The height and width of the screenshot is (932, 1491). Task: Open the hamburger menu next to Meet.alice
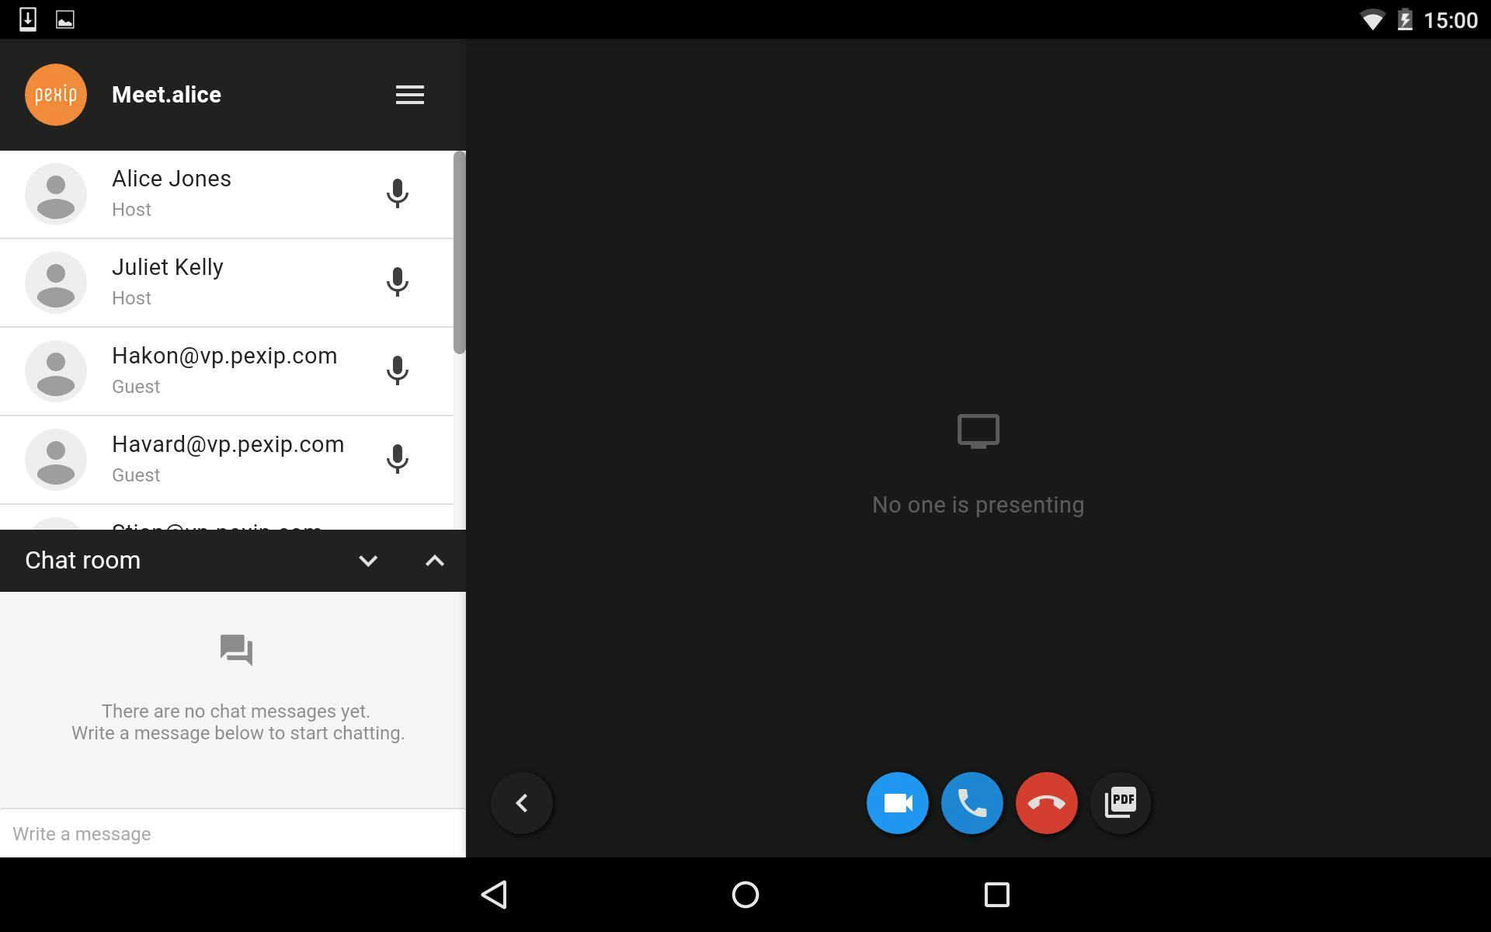click(410, 95)
